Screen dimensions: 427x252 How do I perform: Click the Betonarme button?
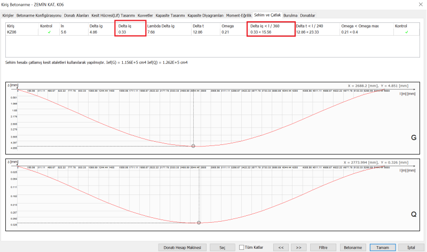point(352,247)
